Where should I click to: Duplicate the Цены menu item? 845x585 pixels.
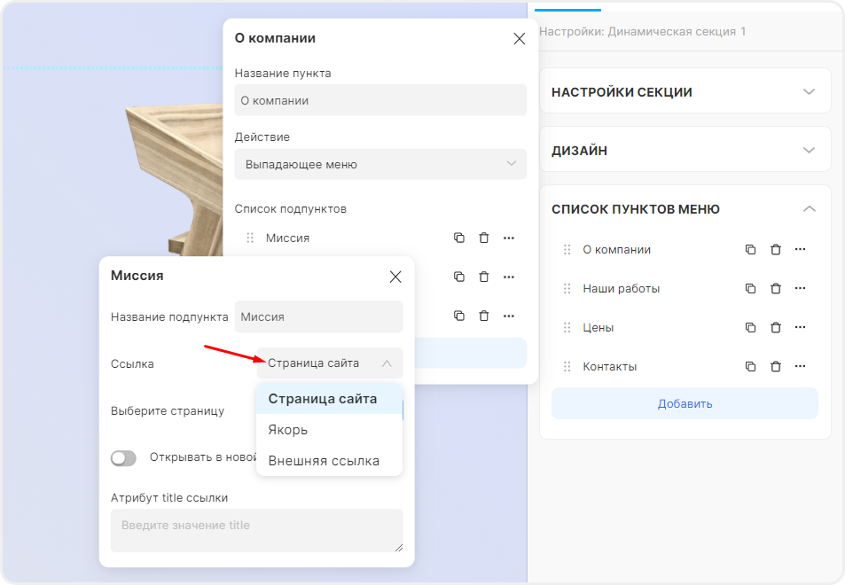pos(750,328)
